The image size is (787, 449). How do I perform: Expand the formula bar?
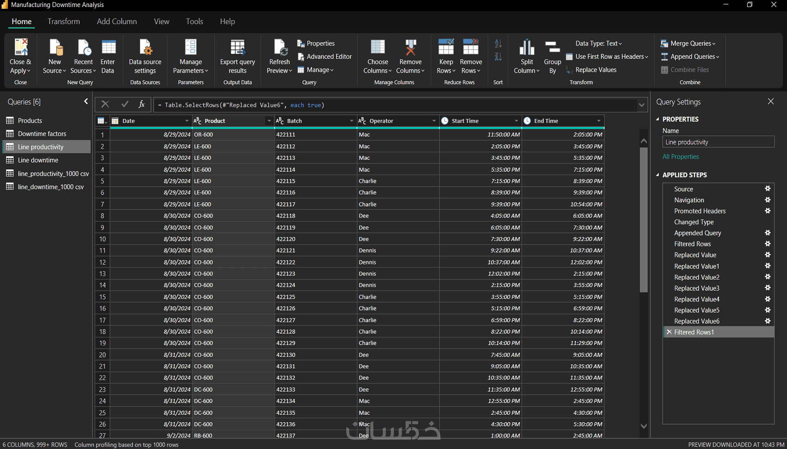642,105
